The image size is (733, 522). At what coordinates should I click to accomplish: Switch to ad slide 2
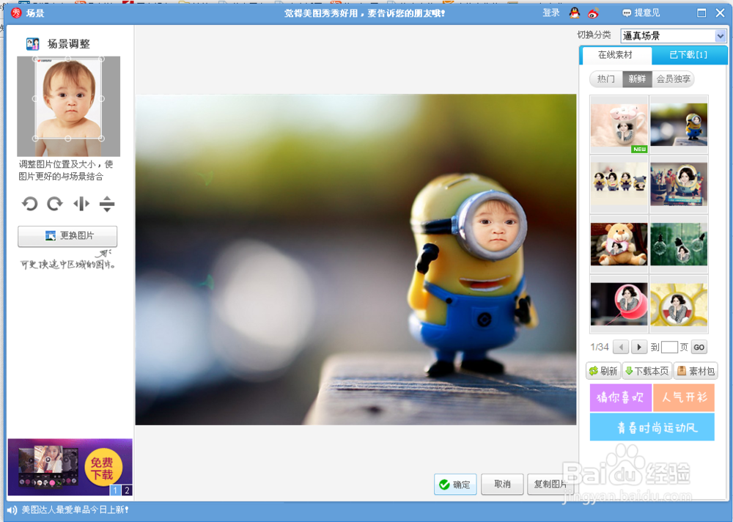coord(127,490)
